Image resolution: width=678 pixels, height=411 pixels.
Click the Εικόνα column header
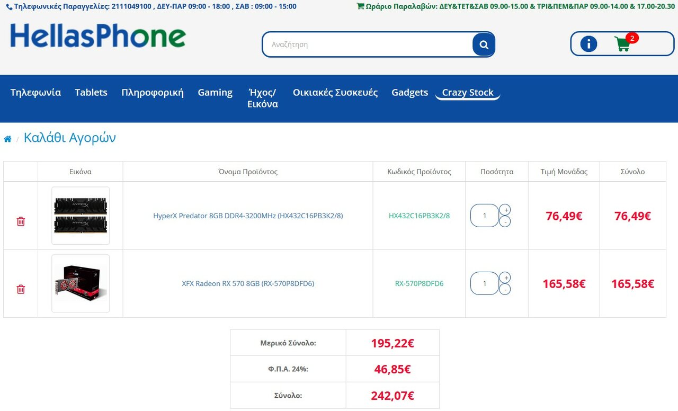point(81,172)
